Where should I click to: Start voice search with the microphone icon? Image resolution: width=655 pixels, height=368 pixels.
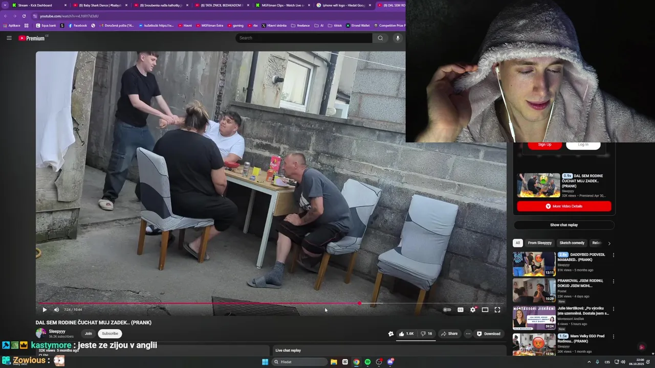[x=398, y=38]
